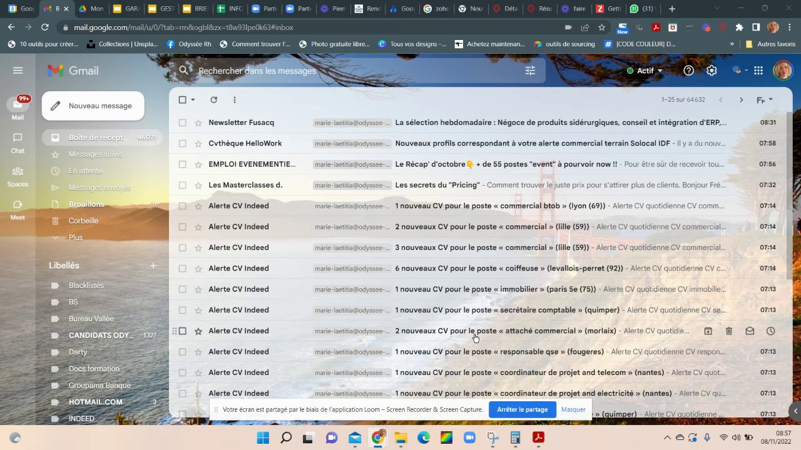This screenshot has height=450, width=801.
Task: Open the Google apps grid icon
Action: [x=758, y=71]
